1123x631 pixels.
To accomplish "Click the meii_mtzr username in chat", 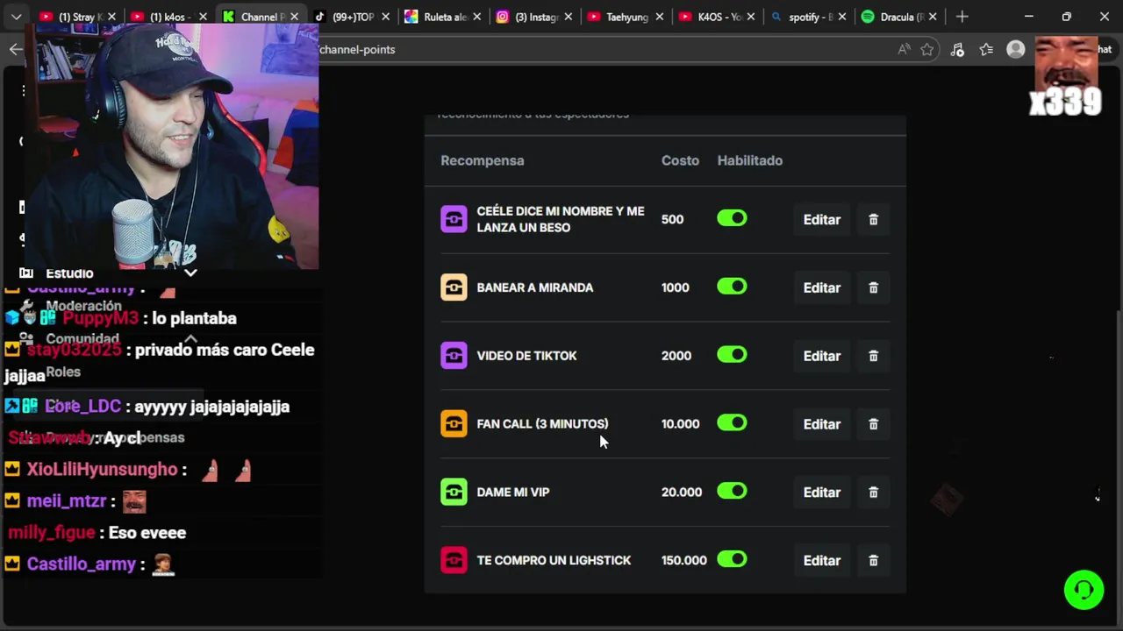I will click(66, 501).
